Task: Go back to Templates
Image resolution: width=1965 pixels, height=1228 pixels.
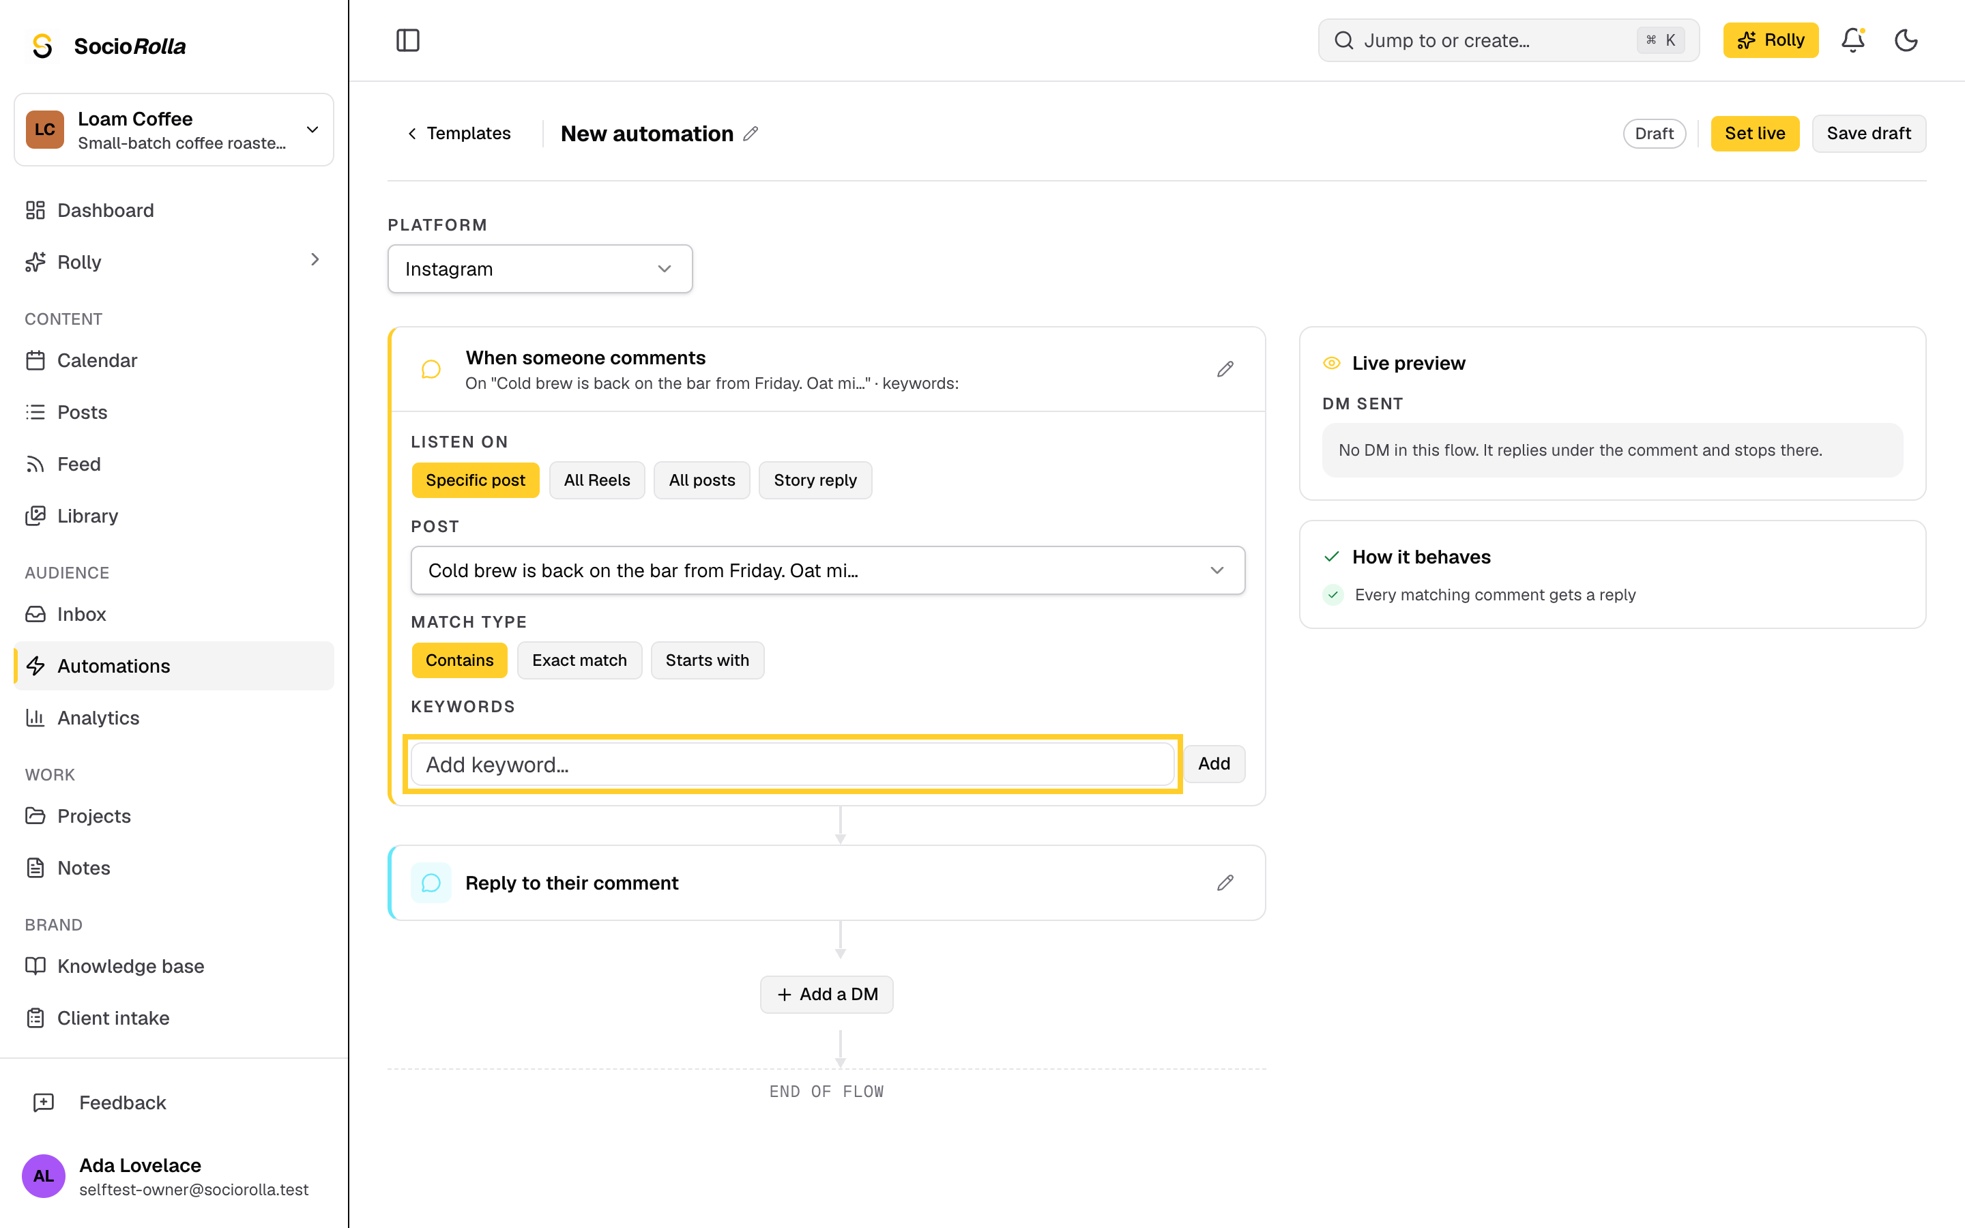Action: pos(458,134)
